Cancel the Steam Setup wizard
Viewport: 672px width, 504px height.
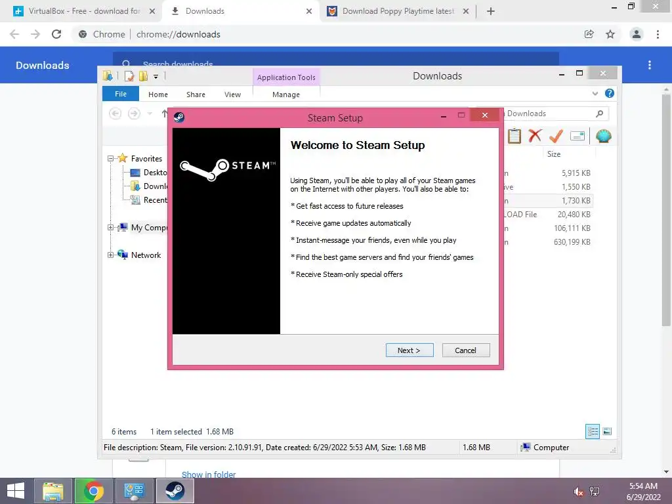[465, 350]
